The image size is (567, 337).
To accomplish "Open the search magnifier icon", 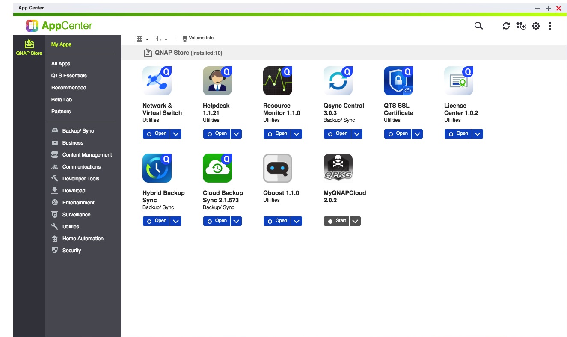I will click(478, 26).
